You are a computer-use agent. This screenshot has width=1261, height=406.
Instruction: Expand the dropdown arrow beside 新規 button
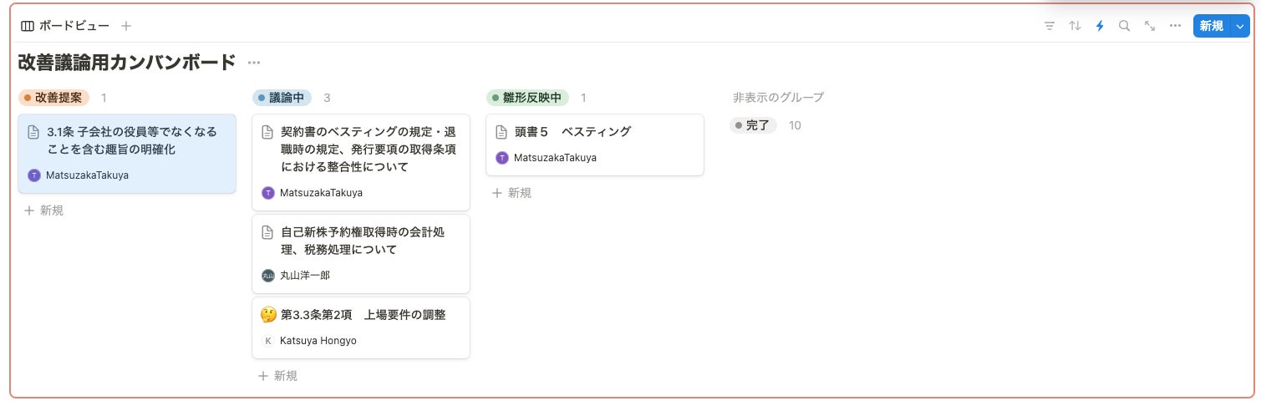[x=1239, y=26]
